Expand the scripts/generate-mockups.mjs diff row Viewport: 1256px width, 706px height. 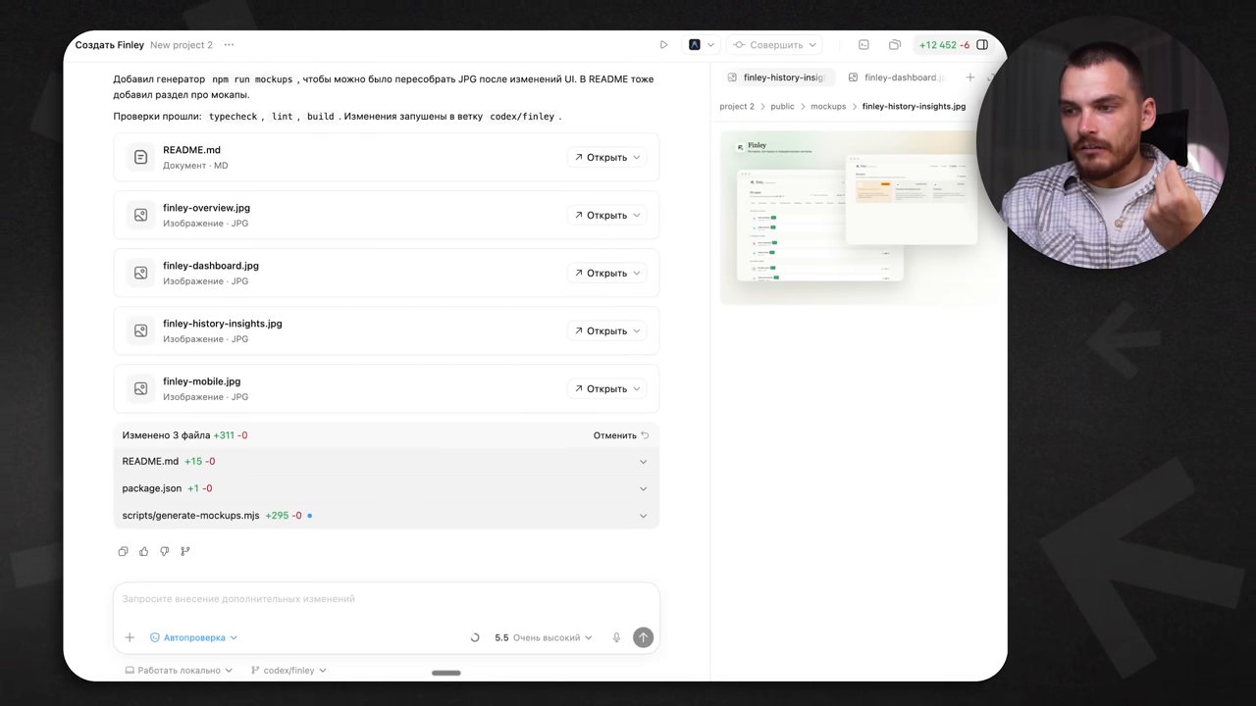[x=386, y=515]
